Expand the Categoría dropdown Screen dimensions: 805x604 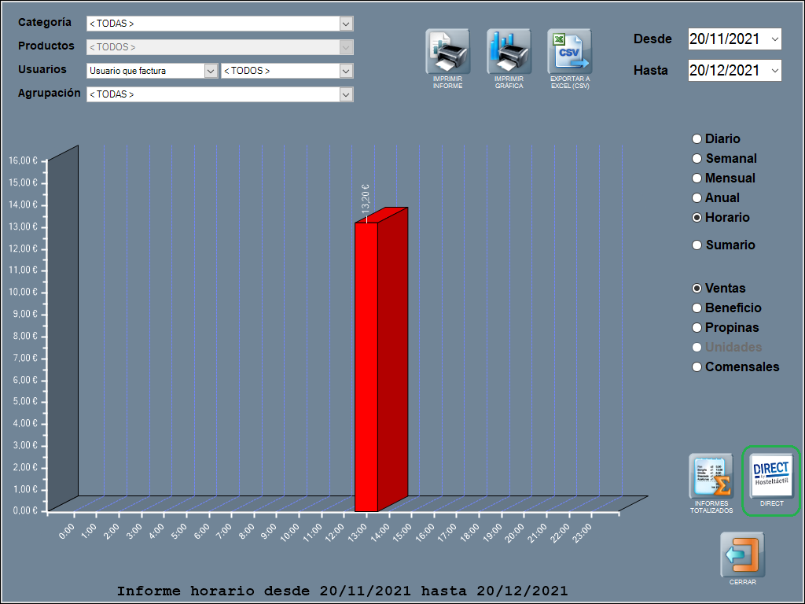click(x=346, y=24)
